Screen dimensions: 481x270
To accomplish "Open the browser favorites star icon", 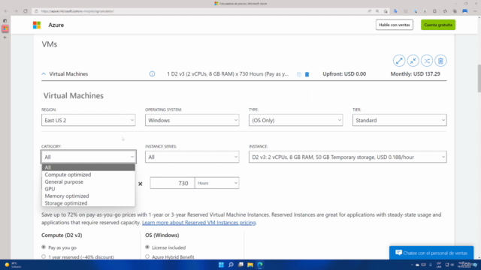I will 445,11.
